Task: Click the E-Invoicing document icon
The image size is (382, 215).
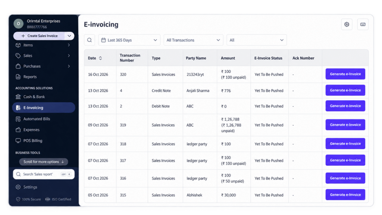Action: coord(18,107)
